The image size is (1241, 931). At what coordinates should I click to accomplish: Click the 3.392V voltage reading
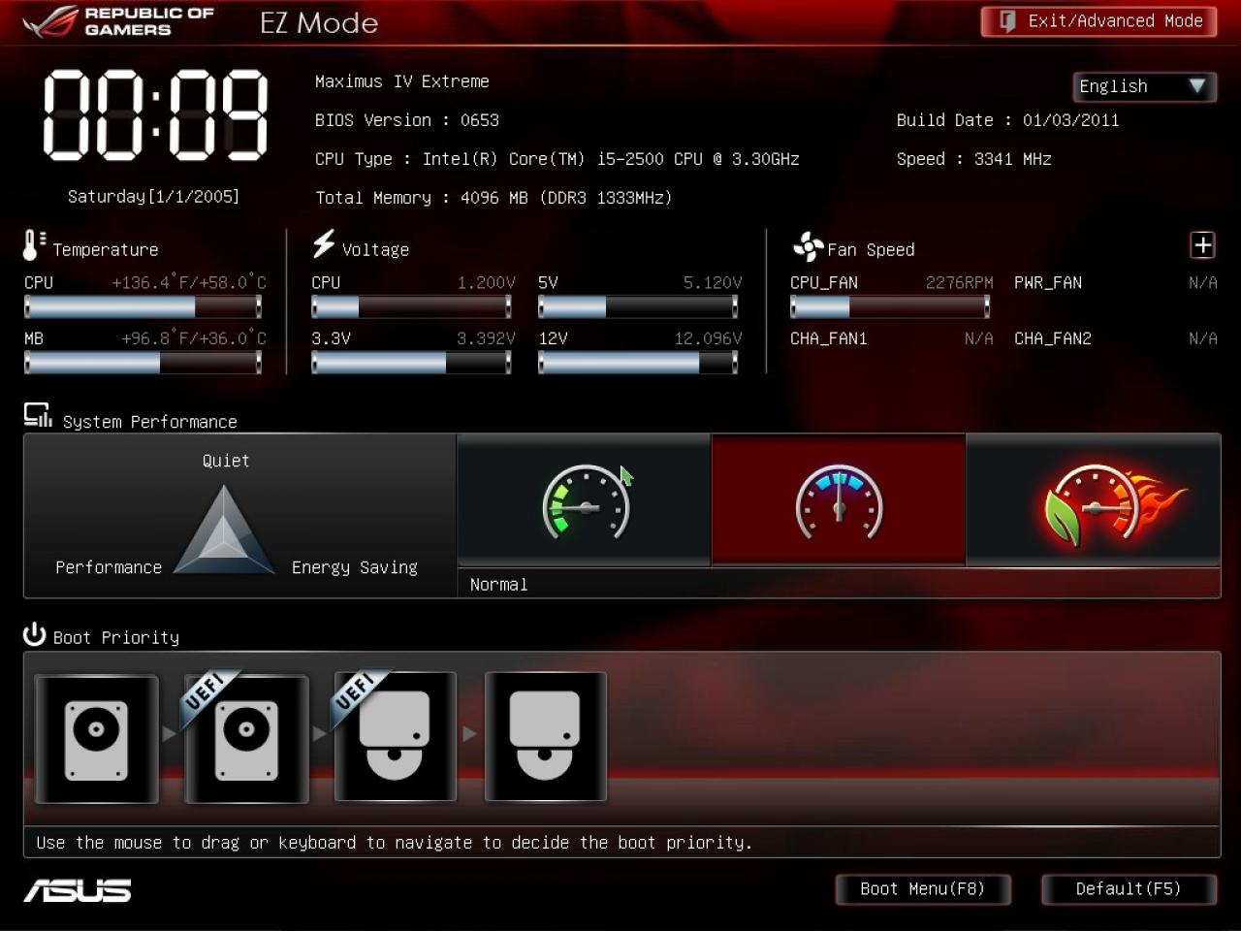[x=486, y=339]
